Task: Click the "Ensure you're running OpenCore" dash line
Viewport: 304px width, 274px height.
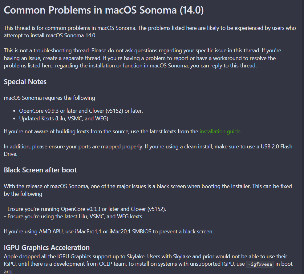Action: point(85,209)
